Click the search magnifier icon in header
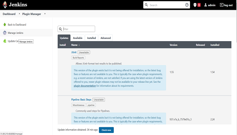The width and height of the screenshot is (237, 135). 146,5
